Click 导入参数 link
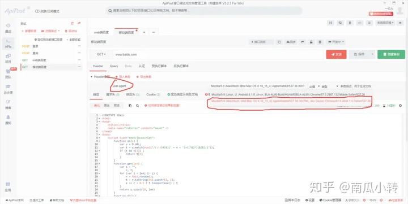The width and height of the screenshot is (408, 204). tap(123, 77)
